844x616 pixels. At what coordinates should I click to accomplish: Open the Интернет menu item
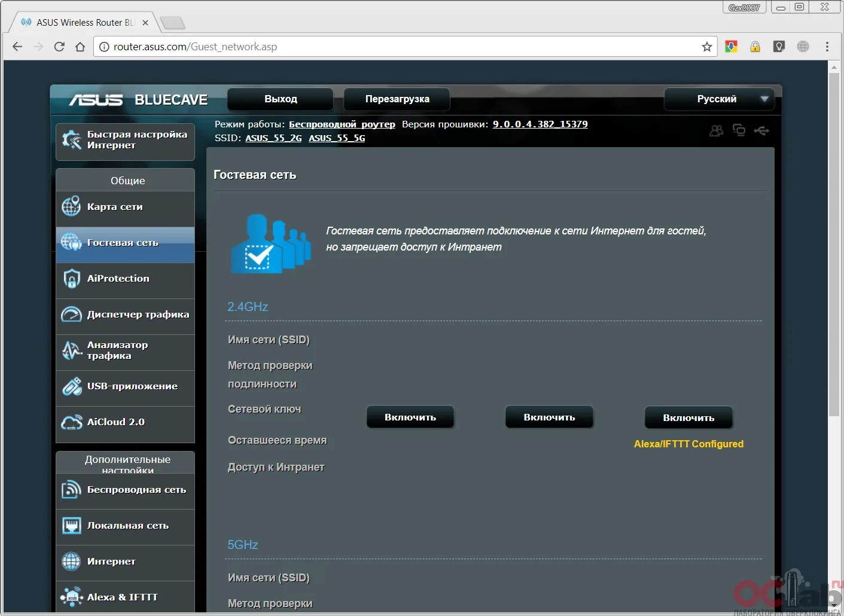coord(125,563)
